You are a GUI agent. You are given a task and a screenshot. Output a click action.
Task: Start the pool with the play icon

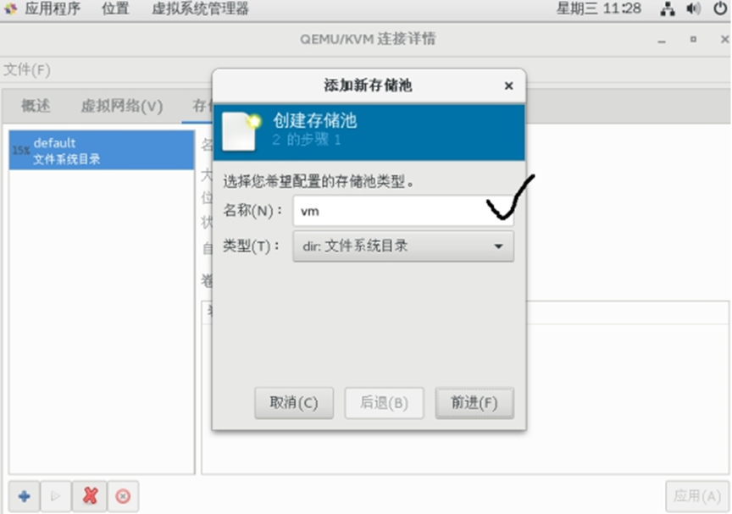56,496
